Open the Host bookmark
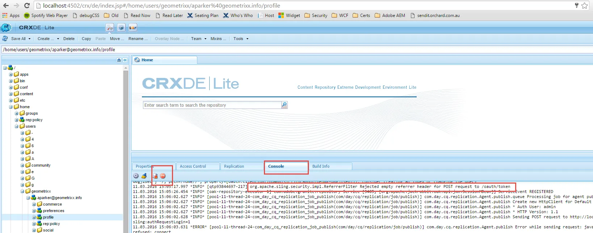 266,16
